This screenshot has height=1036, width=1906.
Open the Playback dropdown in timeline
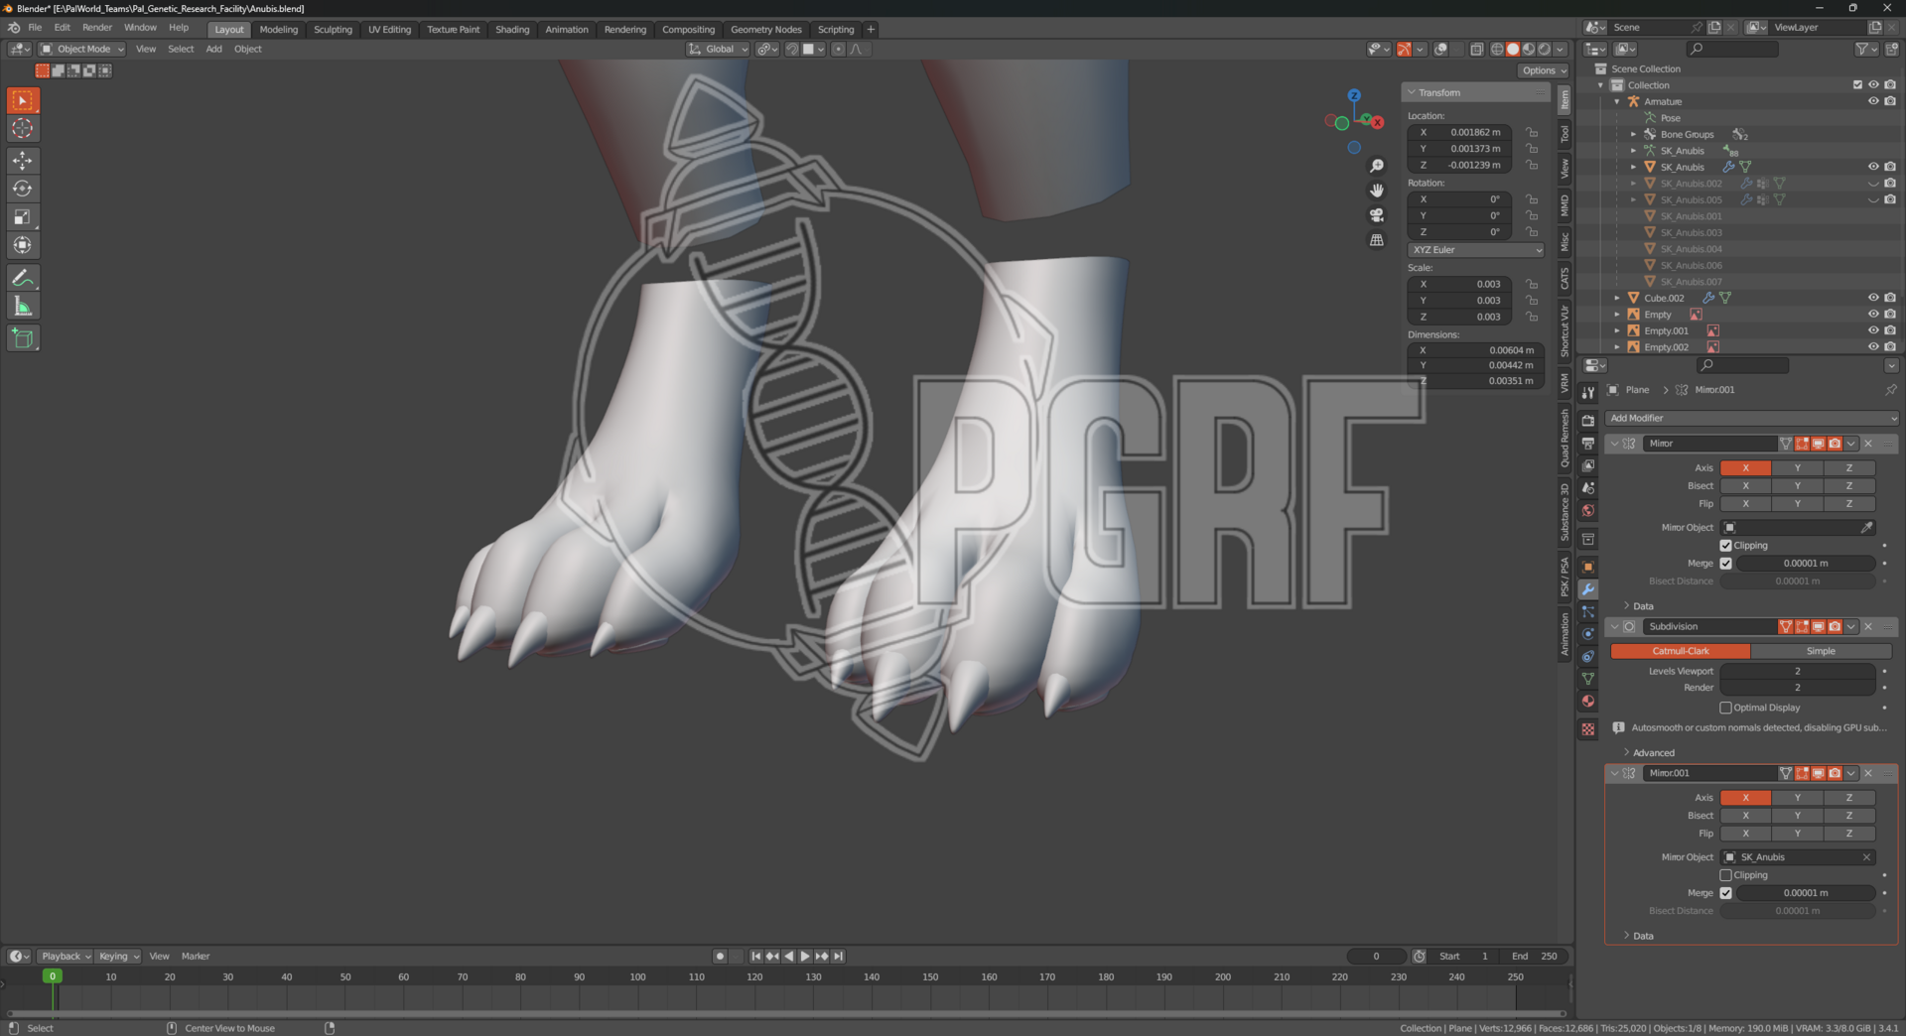pyautogui.click(x=66, y=957)
